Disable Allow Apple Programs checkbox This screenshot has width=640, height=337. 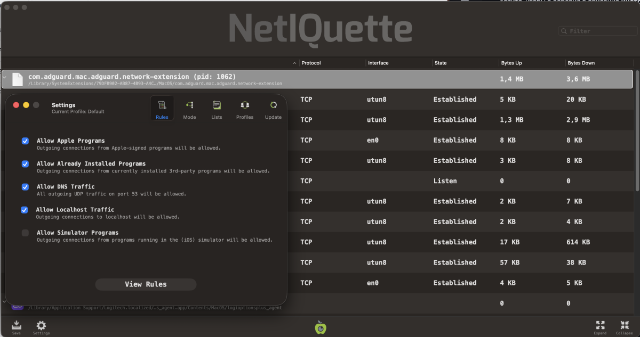(25, 141)
